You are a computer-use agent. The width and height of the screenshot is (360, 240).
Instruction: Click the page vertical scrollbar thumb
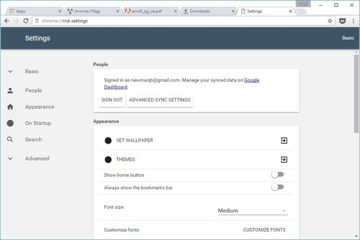[356, 93]
